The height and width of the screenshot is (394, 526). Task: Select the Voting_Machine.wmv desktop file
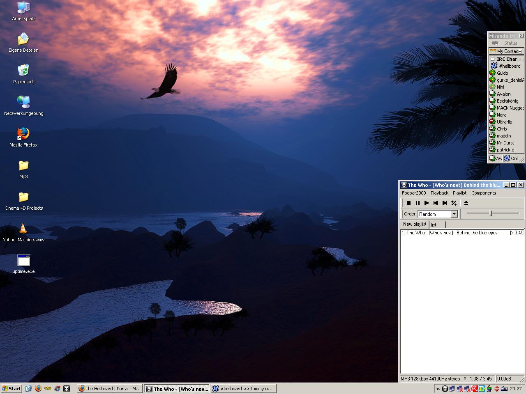23,229
